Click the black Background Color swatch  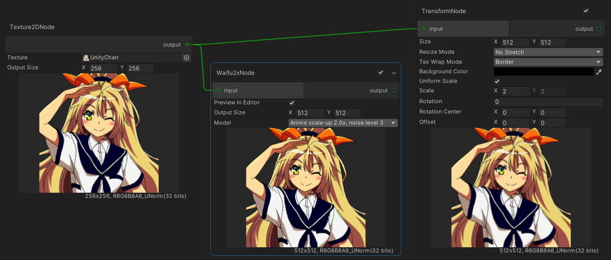point(544,72)
